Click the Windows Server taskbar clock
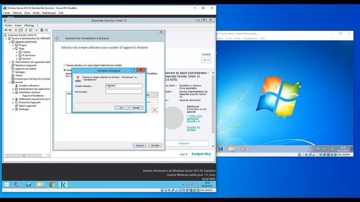The image size is (360, 202). (208, 185)
